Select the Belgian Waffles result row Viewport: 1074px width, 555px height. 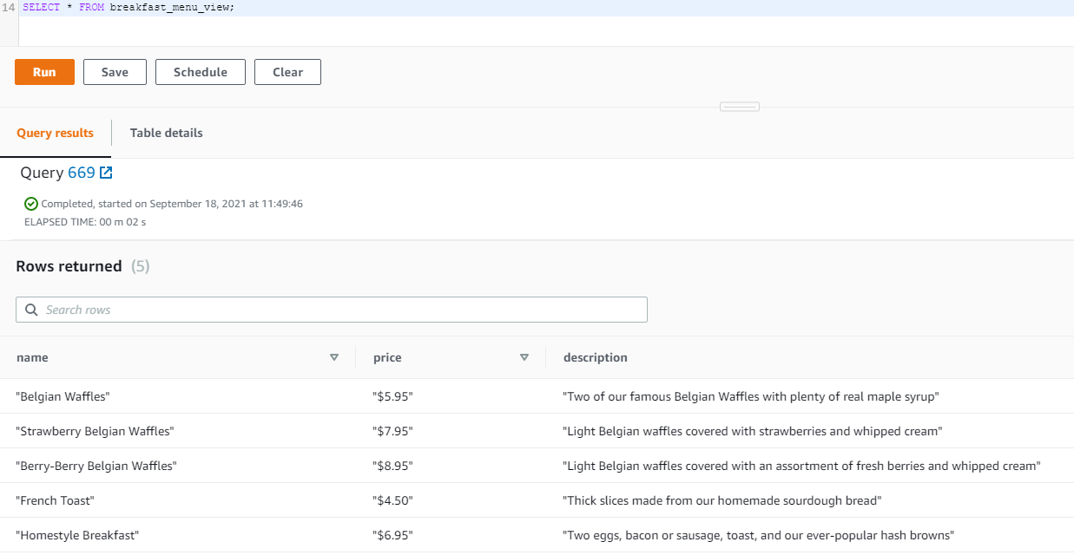(260, 396)
